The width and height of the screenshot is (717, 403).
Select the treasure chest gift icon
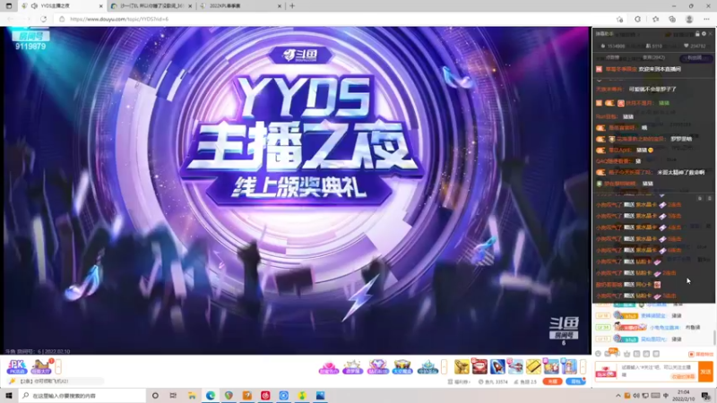[x=402, y=367]
